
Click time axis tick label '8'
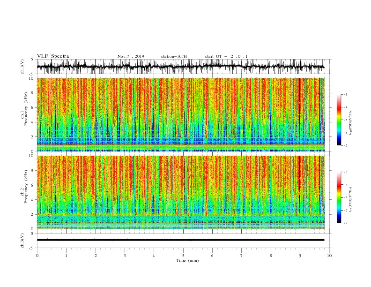(271, 256)
